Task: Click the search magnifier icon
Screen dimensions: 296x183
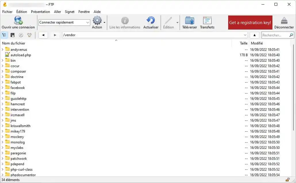Action: pyautogui.click(x=291, y=35)
